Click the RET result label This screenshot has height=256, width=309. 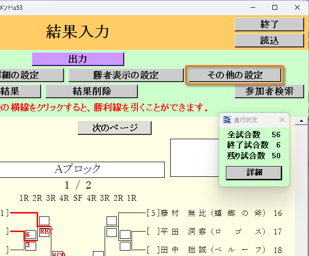pyautogui.click(x=46, y=231)
